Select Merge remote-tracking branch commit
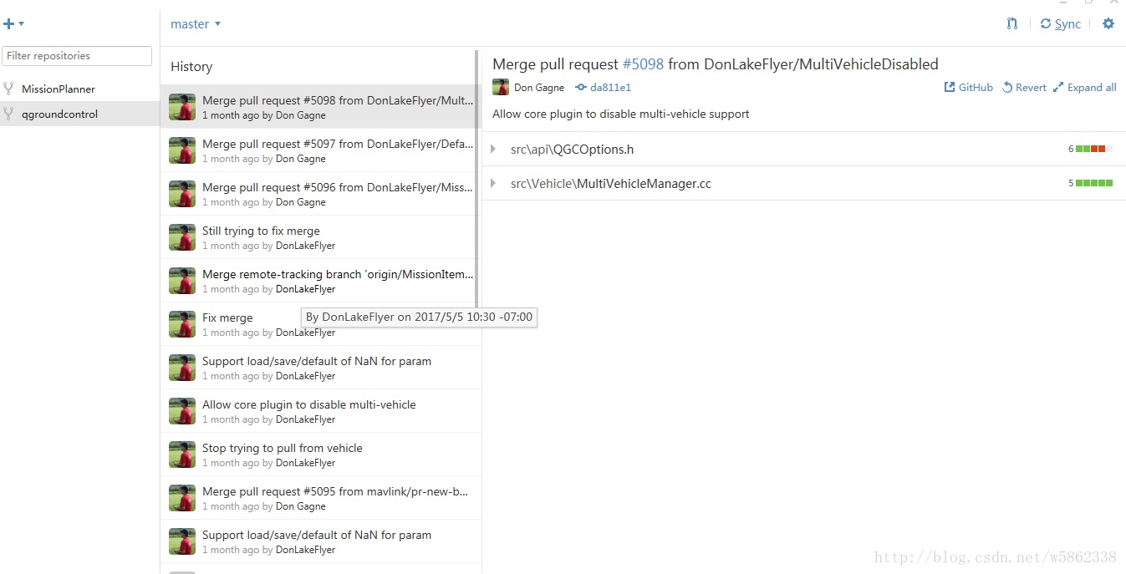Image resolution: width=1126 pixels, height=574 pixels. [x=321, y=281]
